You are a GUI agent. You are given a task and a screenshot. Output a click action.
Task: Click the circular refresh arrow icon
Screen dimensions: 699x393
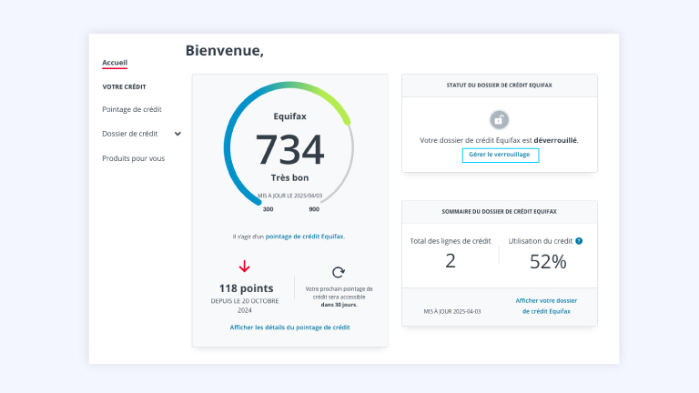coord(339,272)
